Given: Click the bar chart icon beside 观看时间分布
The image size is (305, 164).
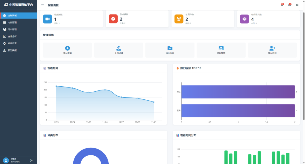Looking at the screenshot, I should [x=178, y=135].
